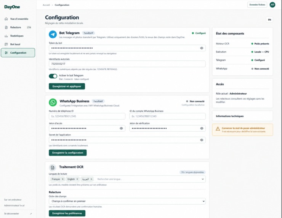Image resolution: width=282 pixels, height=218 pixels.
Task: Click the warning triangle icon in password notice
Action: (x=218, y=129)
